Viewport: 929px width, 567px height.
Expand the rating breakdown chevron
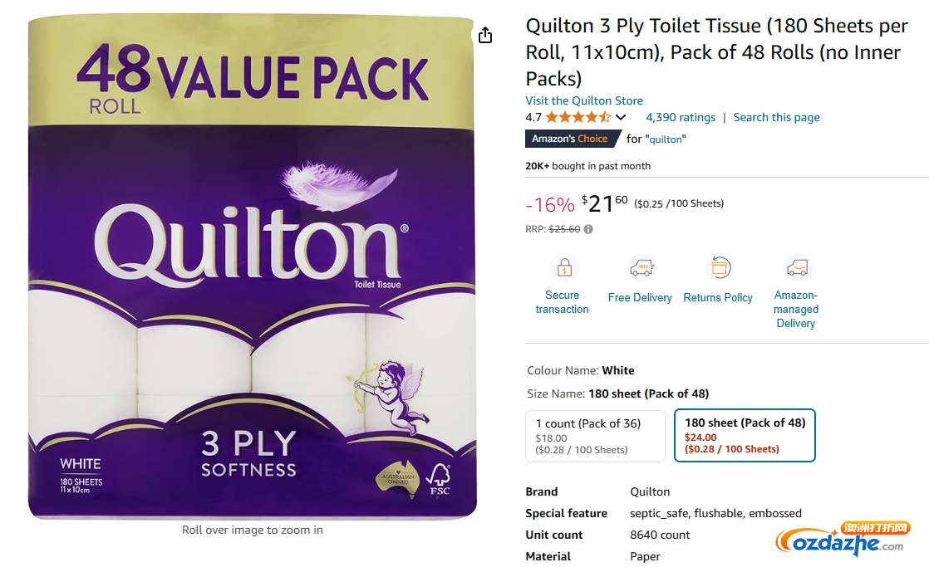pos(621,117)
